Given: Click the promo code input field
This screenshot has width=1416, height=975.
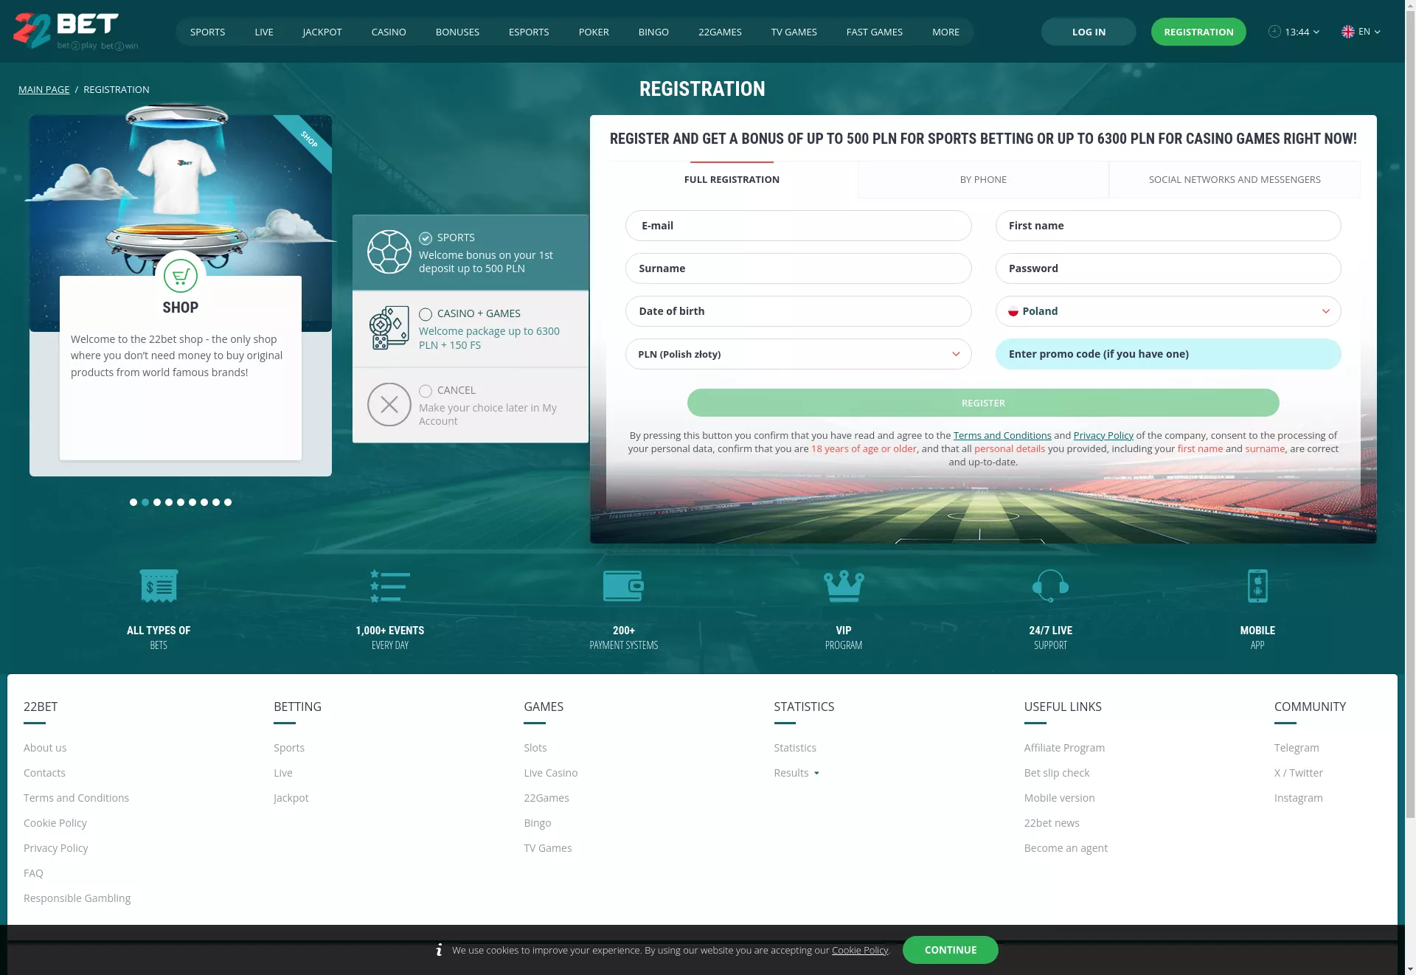Looking at the screenshot, I should pyautogui.click(x=1168, y=354).
